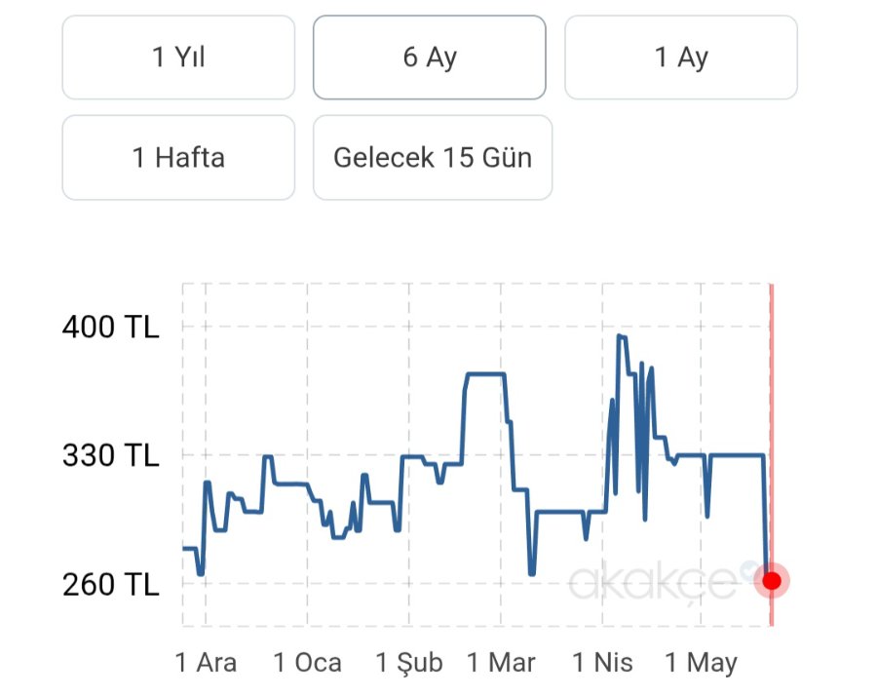The image size is (877, 697).
Task: Click the 260 TL axis label
Action: pyautogui.click(x=110, y=585)
